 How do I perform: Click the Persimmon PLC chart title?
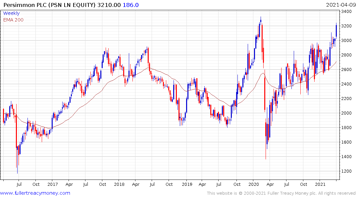click(50, 5)
